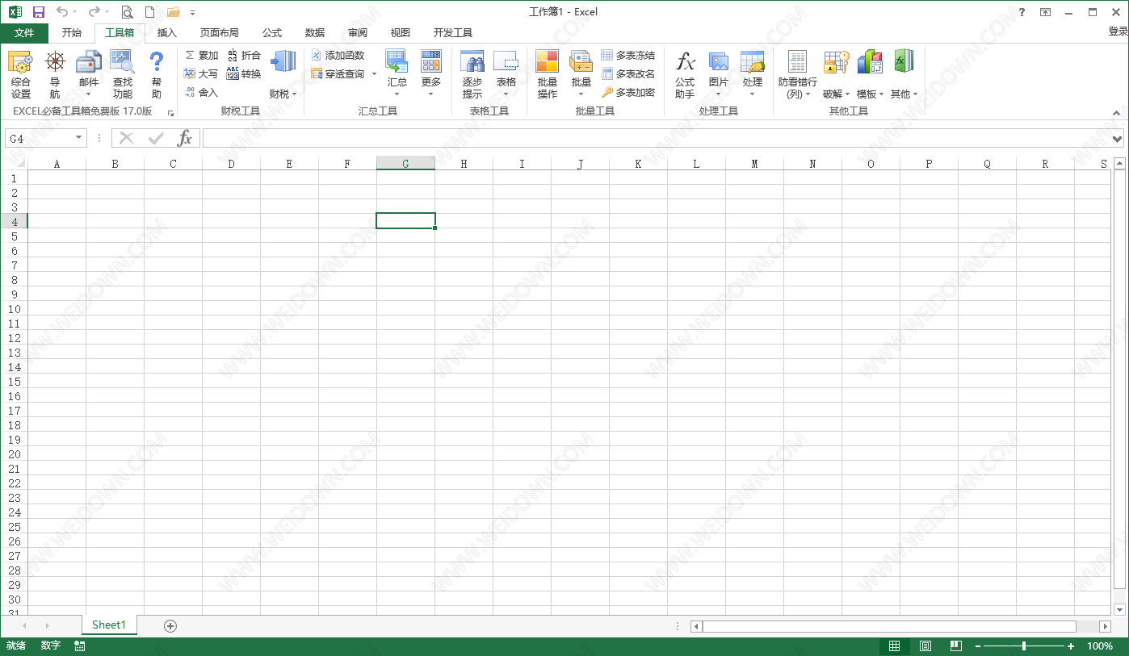Open the 公式助手 formula helper
1129x656 pixels.
685,74
